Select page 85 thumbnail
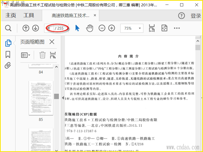The height and width of the screenshot is (152, 203). [41, 98]
